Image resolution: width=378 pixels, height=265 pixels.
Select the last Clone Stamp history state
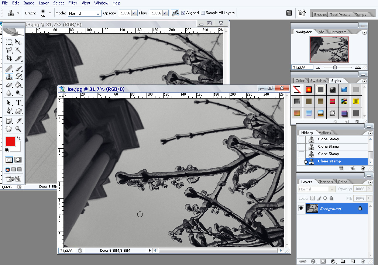coord(329,161)
